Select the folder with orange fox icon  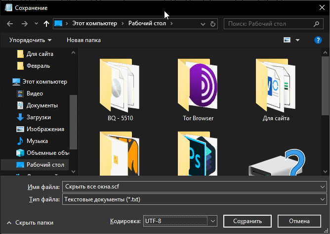click(120, 153)
